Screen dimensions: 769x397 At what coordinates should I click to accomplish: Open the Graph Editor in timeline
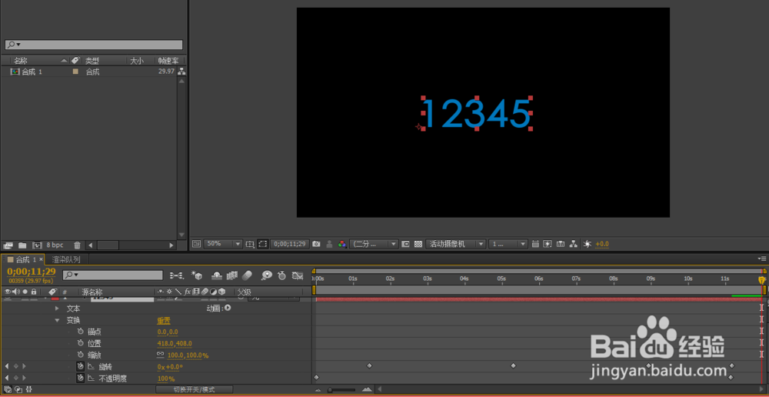[297, 275]
